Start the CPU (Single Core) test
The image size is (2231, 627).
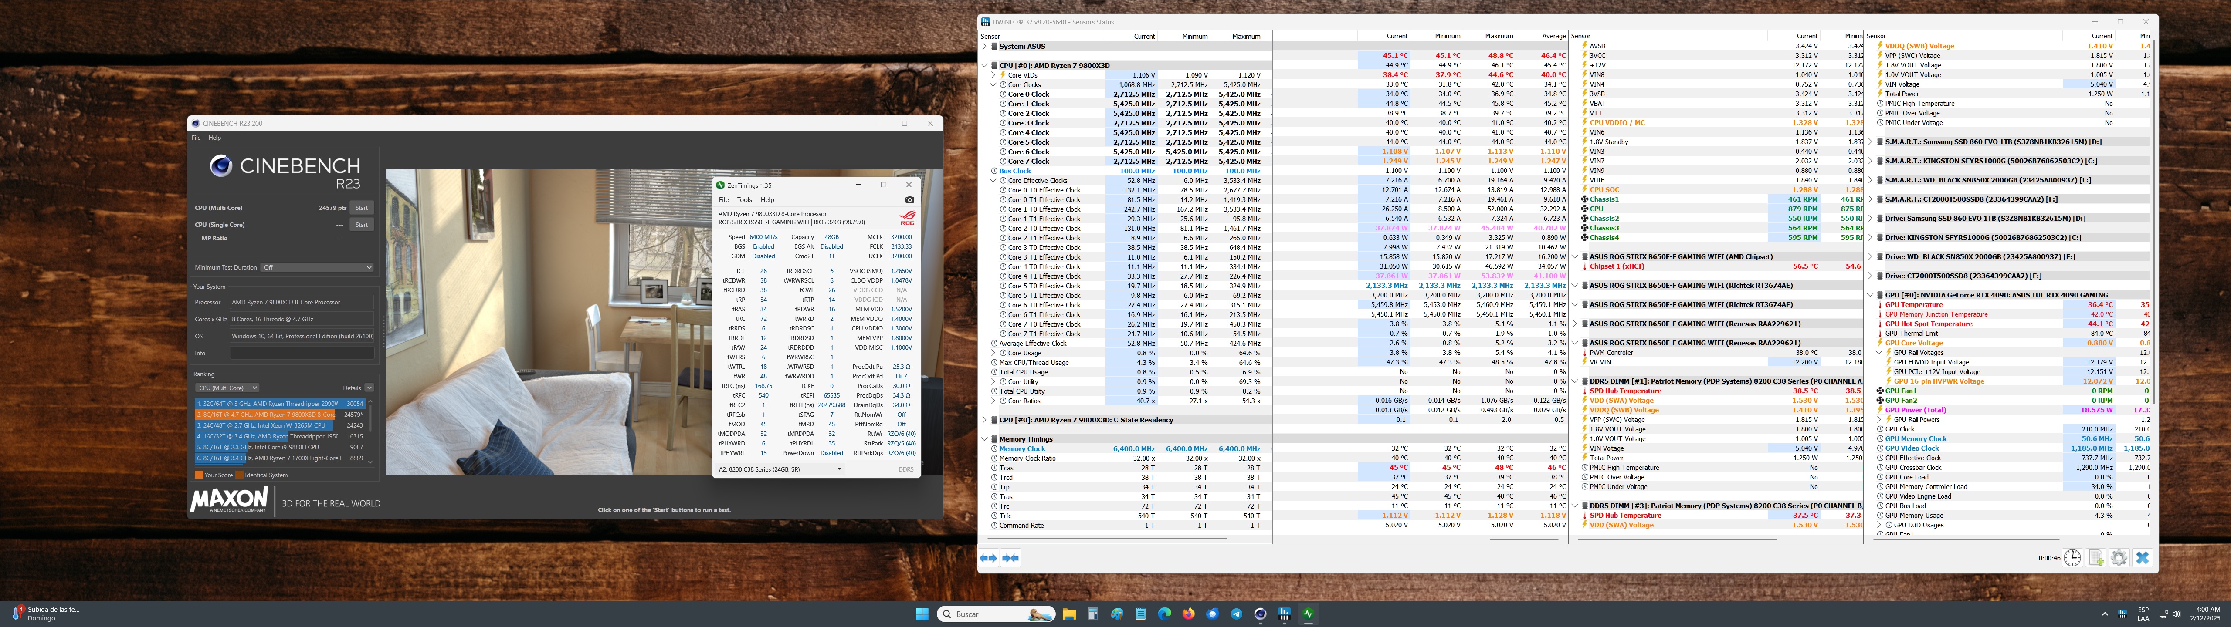[361, 225]
